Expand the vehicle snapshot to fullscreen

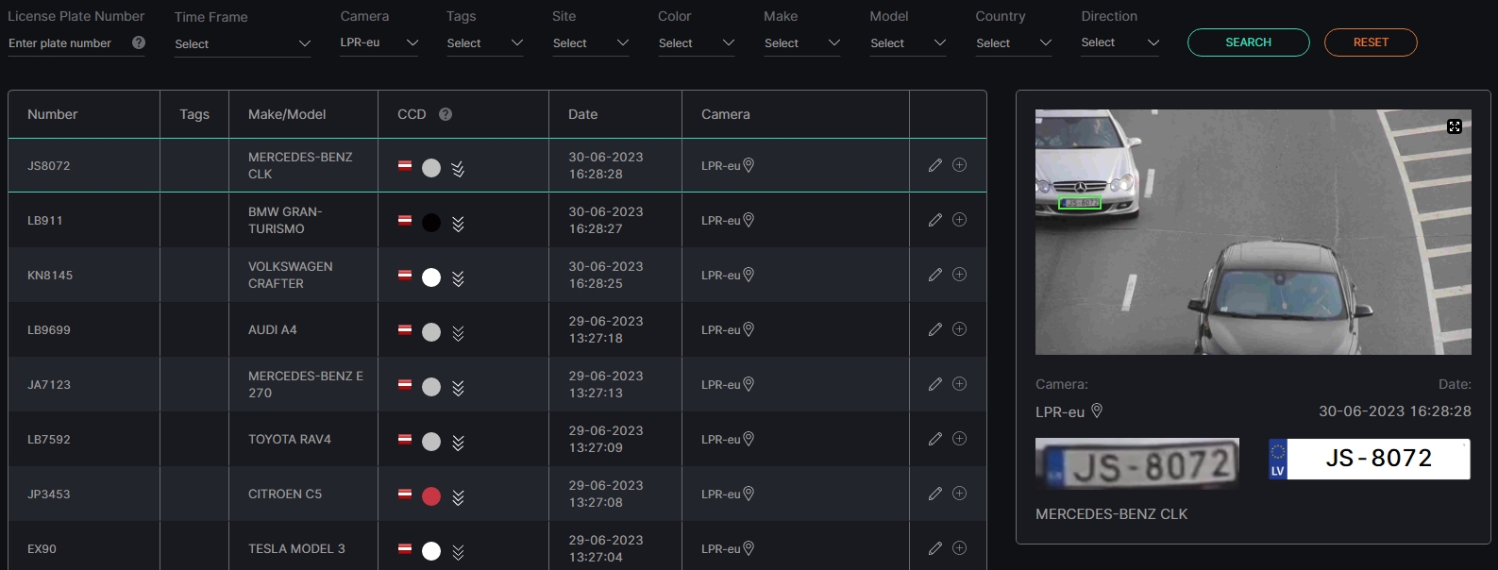[x=1455, y=126]
